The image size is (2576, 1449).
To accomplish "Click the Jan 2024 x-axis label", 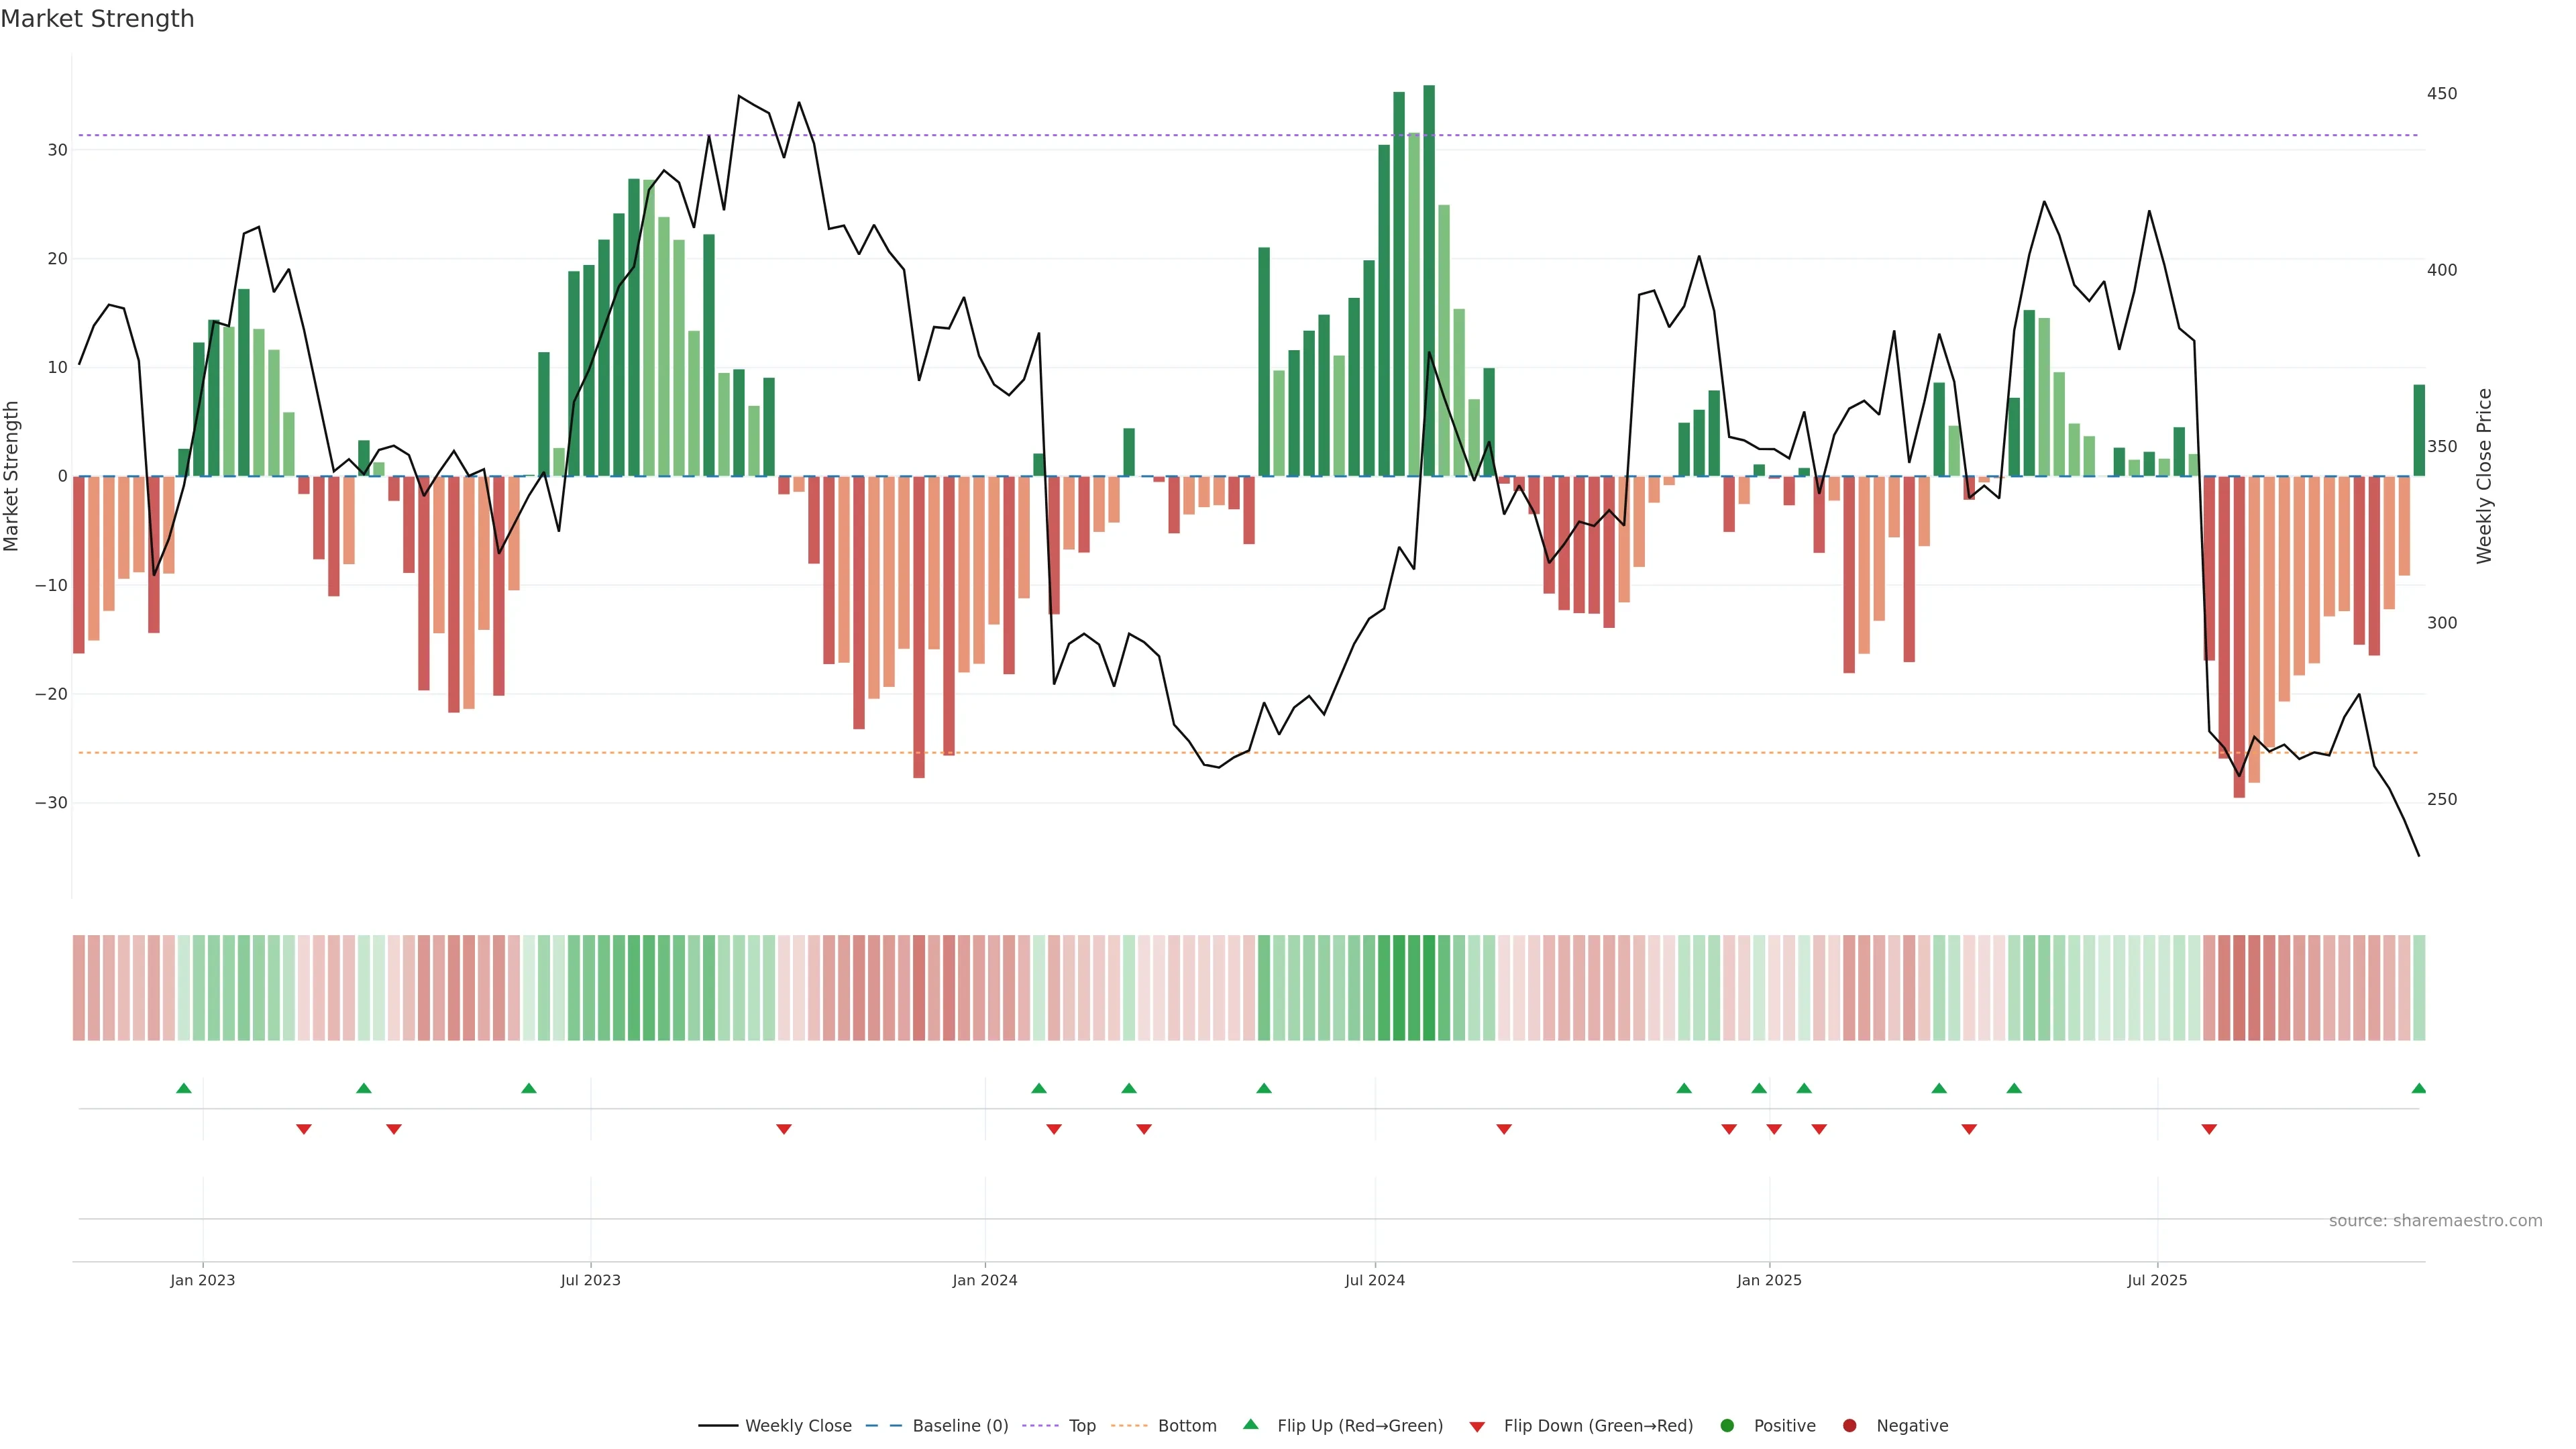I will (x=984, y=1280).
